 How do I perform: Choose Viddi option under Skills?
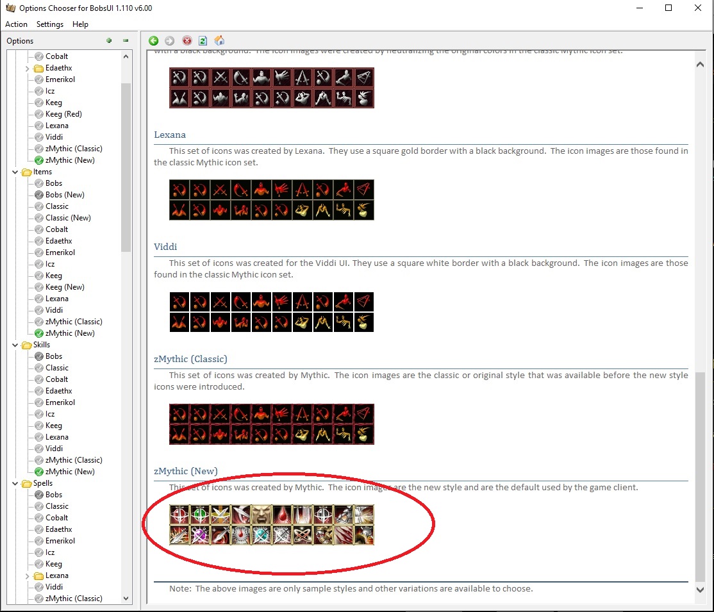pos(54,449)
